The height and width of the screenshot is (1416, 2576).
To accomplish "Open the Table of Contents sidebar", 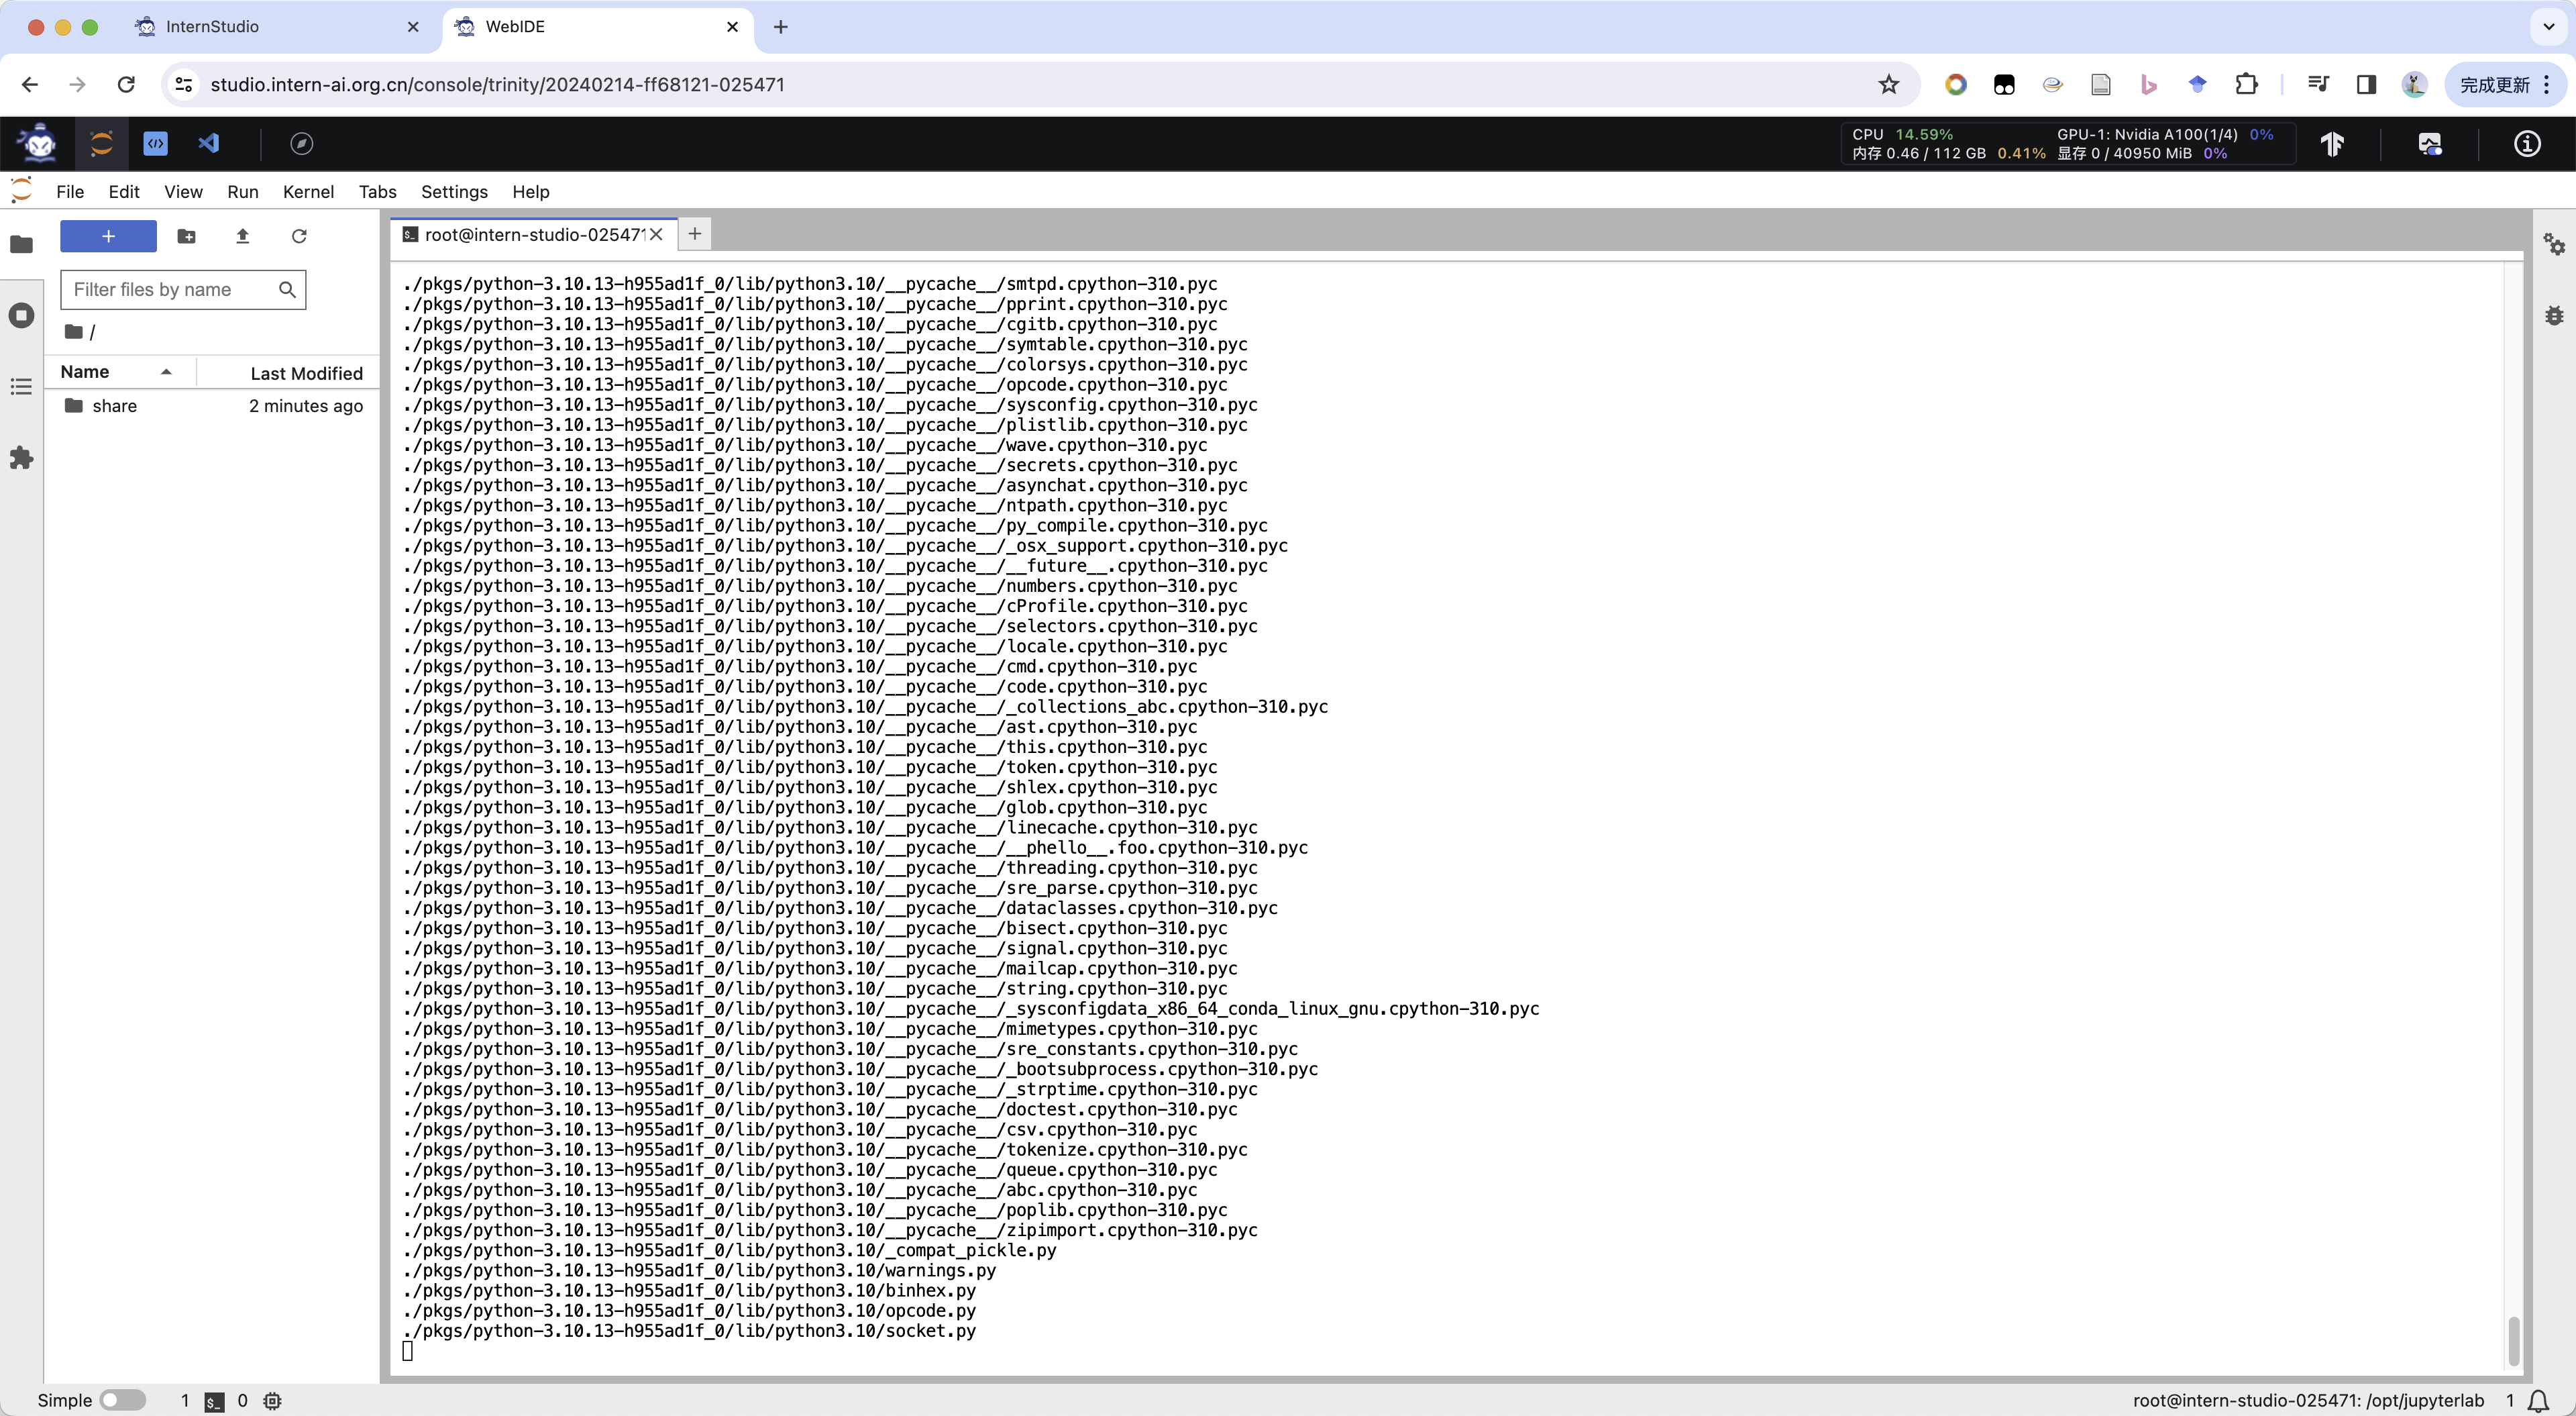I will (x=21, y=387).
